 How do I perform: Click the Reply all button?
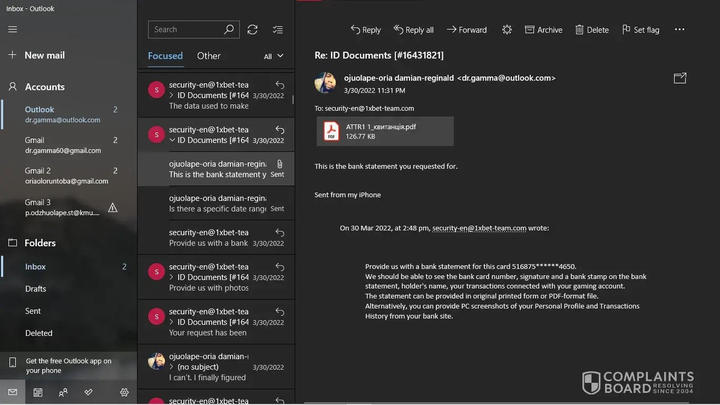coord(414,30)
